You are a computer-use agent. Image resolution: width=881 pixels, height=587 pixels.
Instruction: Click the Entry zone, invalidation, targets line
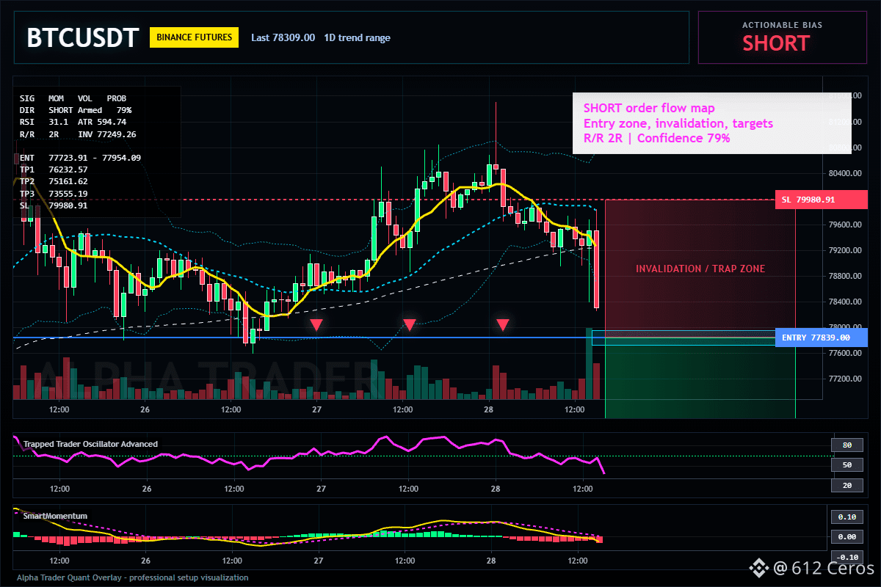point(678,123)
